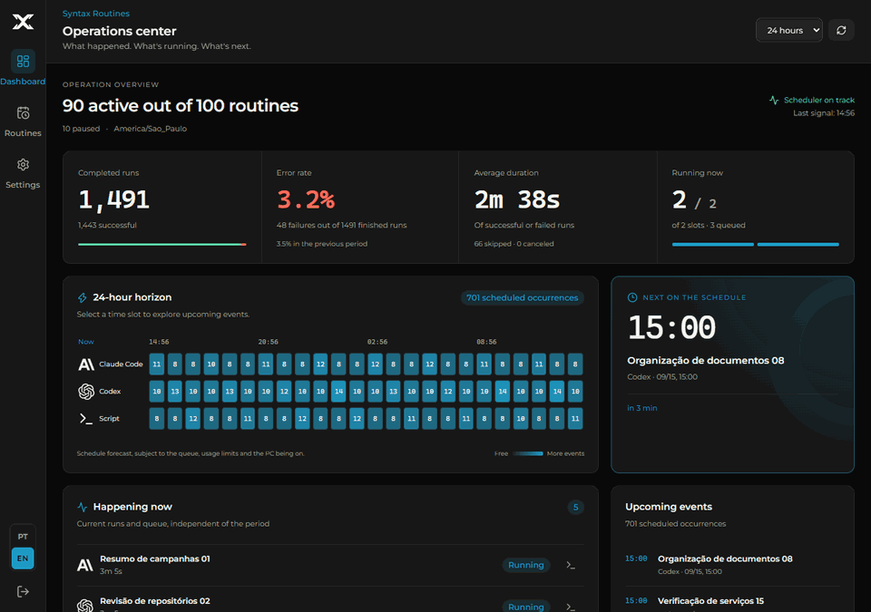Click the OpenAI icon on Revisão de repositórios 02
The width and height of the screenshot is (871, 612).
(85, 606)
